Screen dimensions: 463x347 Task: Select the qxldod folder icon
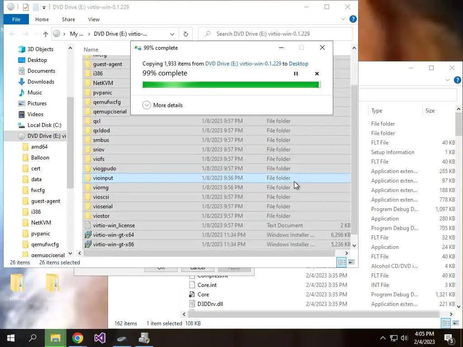click(x=88, y=131)
